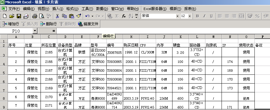270x110 pixels.
Task: Open the font size dropdown showing 12
Action: [190, 16]
